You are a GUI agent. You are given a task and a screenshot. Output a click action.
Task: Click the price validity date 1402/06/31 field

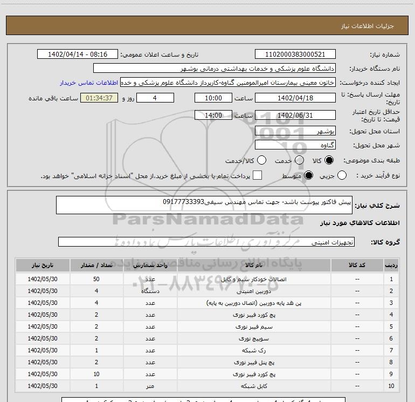295,115
